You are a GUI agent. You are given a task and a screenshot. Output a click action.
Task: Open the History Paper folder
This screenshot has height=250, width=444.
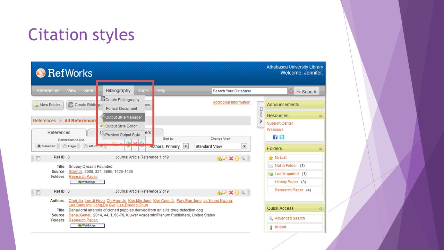pos(287,182)
